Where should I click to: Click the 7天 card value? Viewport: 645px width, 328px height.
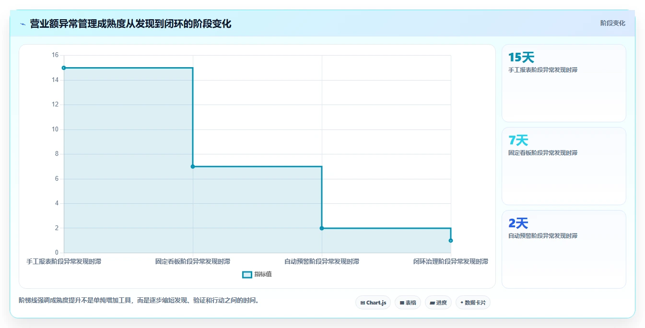[518, 141]
